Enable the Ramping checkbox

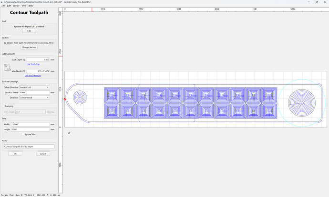[x=3, y=106]
